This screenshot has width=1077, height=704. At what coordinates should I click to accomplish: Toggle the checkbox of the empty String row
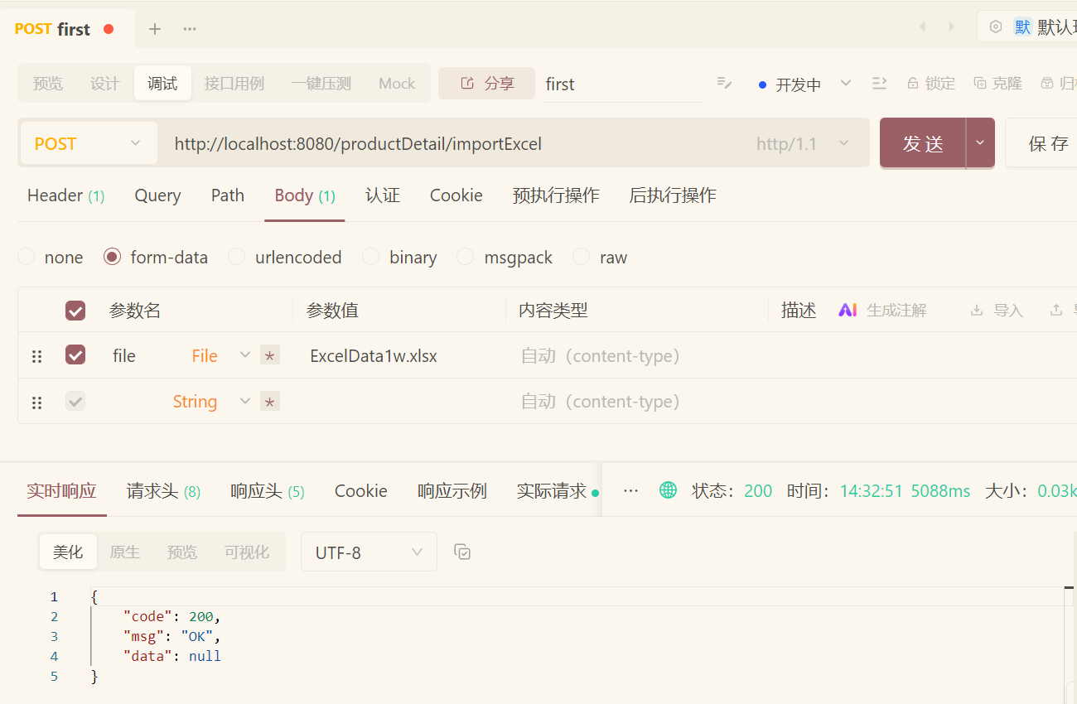75,402
